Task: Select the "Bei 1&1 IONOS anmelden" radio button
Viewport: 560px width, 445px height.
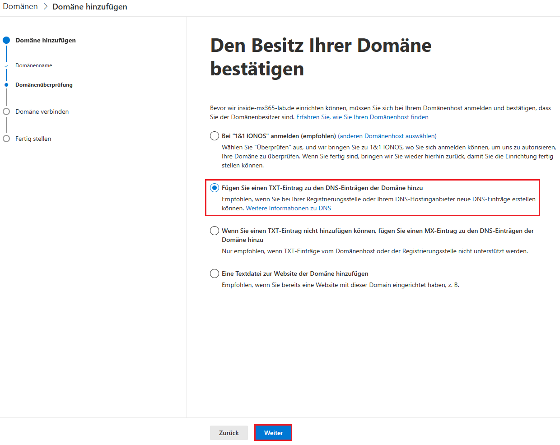Action: 215,136
